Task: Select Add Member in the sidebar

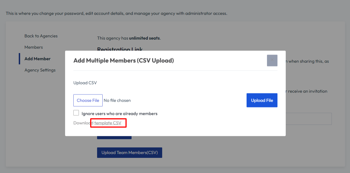Action: coord(38,59)
